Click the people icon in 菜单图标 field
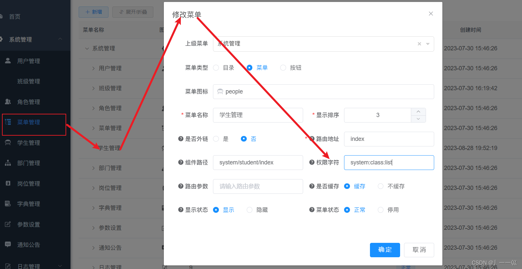This screenshot has width=522, height=269. coord(220,92)
